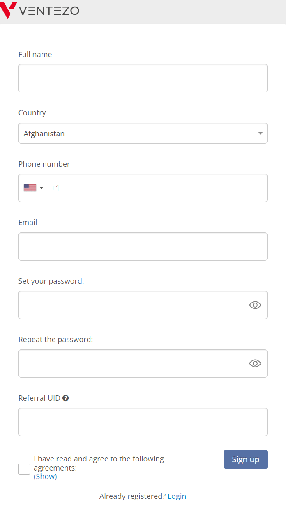Click the agreements label text
The width and height of the screenshot is (286, 505).
coord(99,463)
